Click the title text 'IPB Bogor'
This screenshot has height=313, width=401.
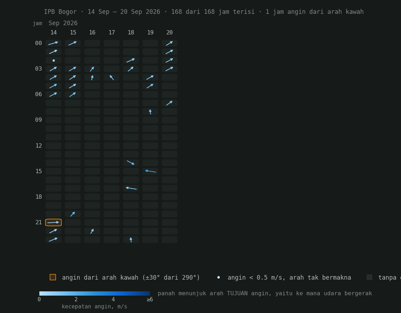coord(60,12)
